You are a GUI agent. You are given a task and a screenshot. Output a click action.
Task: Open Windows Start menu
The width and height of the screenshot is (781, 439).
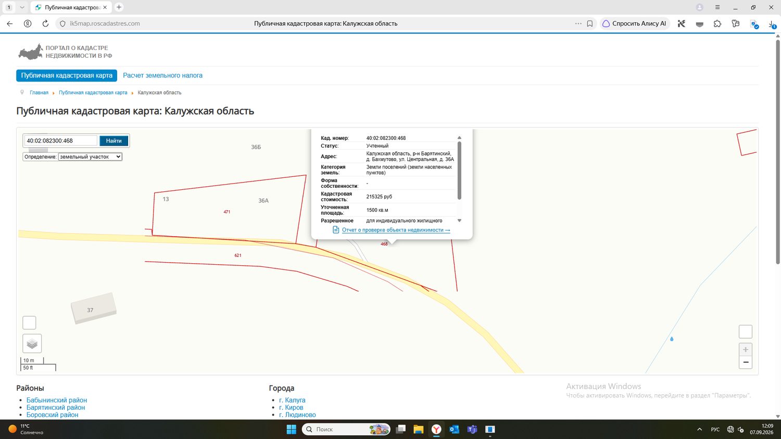click(292, 429)
